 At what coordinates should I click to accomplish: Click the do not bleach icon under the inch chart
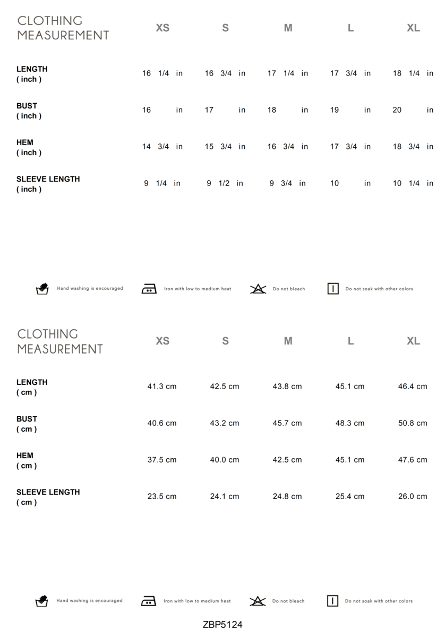coord(258,289)
